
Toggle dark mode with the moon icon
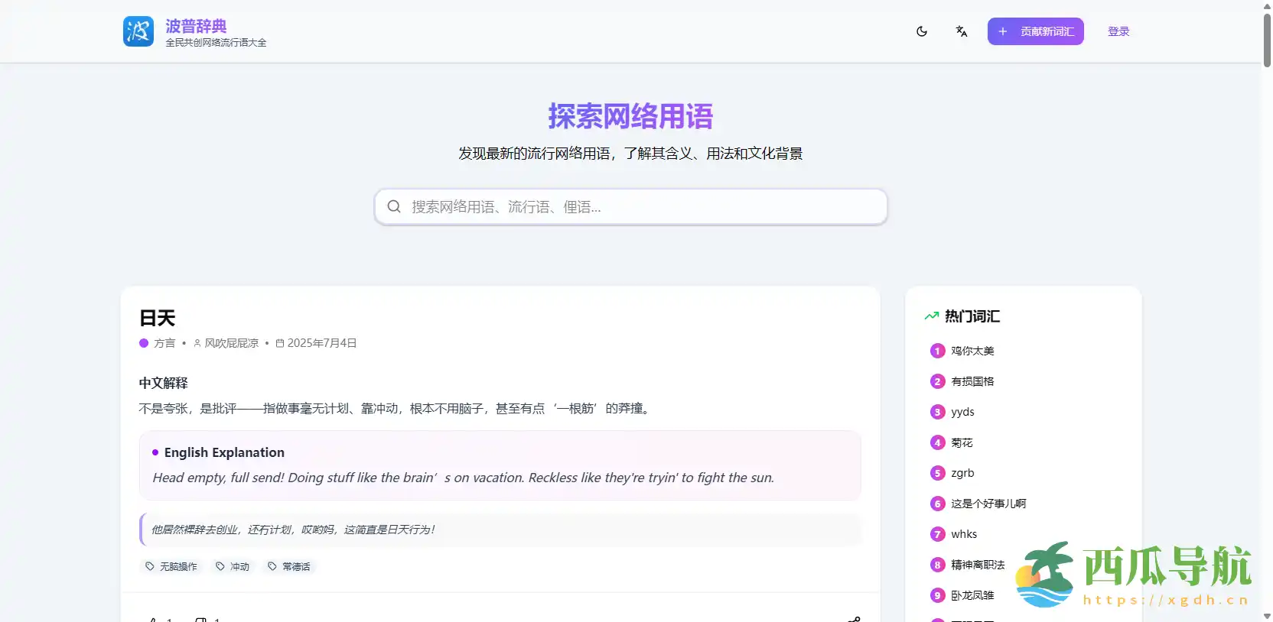pyautogui.click(x=922, y=31)
